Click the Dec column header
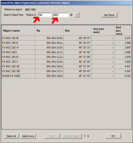Image resolution: width=133 pixels, height=143 pixels. pyautogui.click(x=78, y=31)
